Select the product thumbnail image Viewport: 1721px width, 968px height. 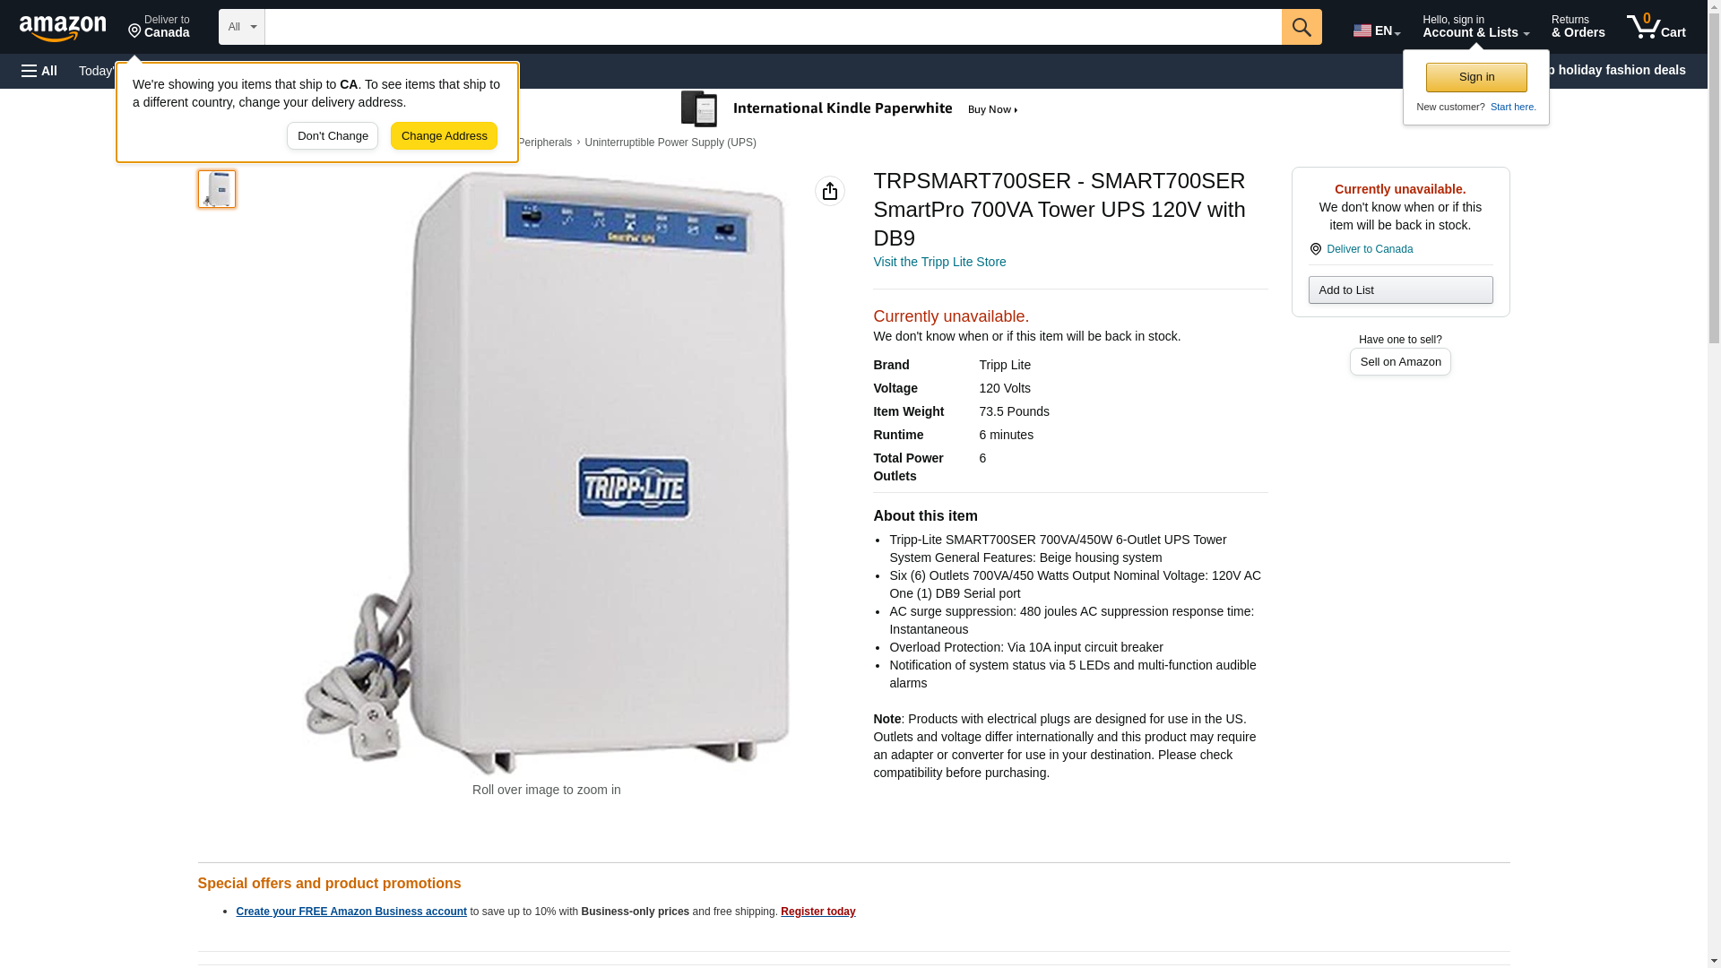click(217, 189)
